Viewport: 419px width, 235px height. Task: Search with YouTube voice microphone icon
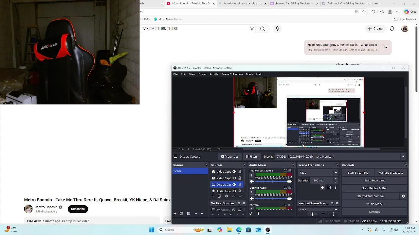[x=277, y=29]
